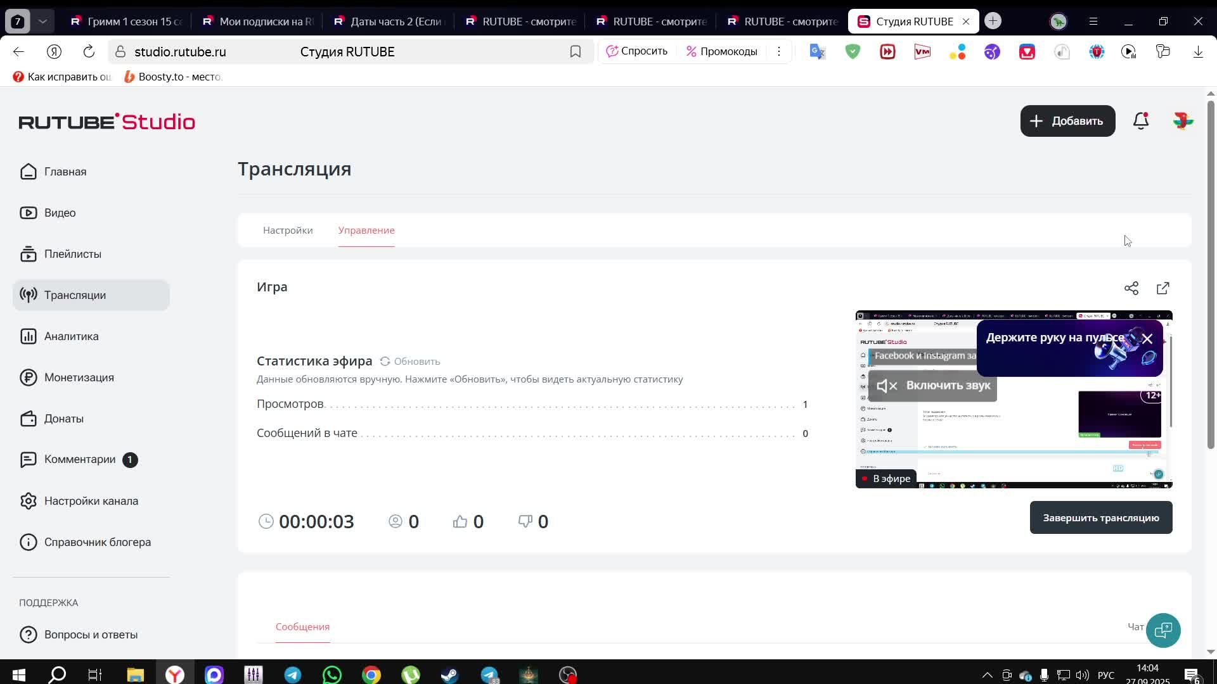Open broadcast in new window icon
Screen dimensions: 1217x684
click(x=1163, y=289)
